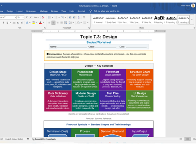Click the Shrink Font icon
Image resolution: width=196 pixels, height=147 pixels.
click(31, 17)
